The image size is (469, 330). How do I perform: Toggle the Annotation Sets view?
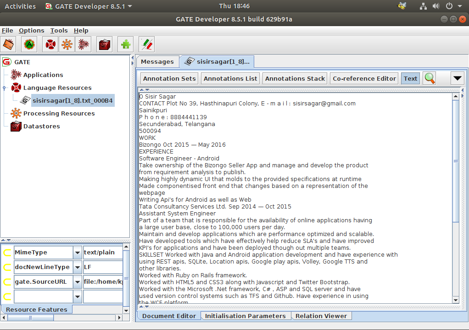[169, 78]
